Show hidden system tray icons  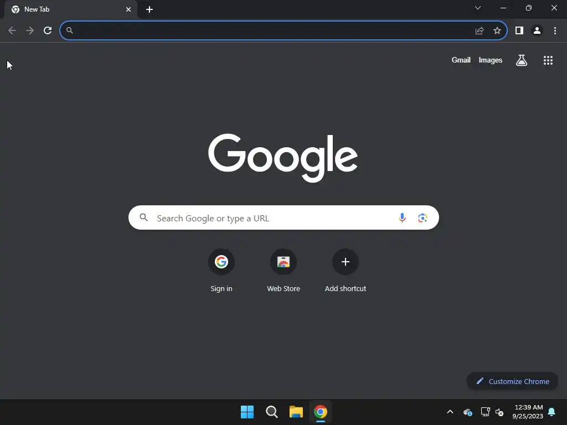[x=450, y=412]
